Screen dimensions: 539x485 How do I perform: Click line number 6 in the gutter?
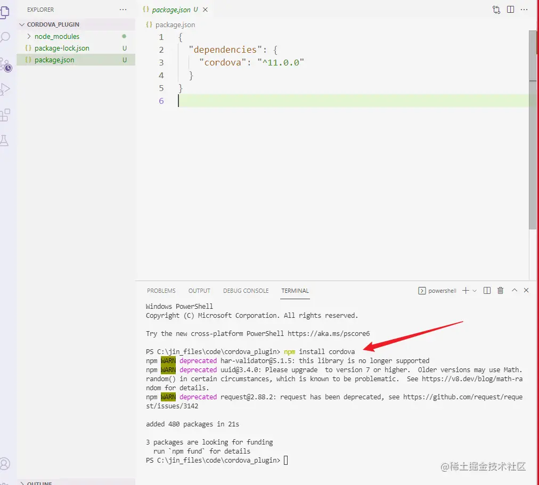[161, 101]
